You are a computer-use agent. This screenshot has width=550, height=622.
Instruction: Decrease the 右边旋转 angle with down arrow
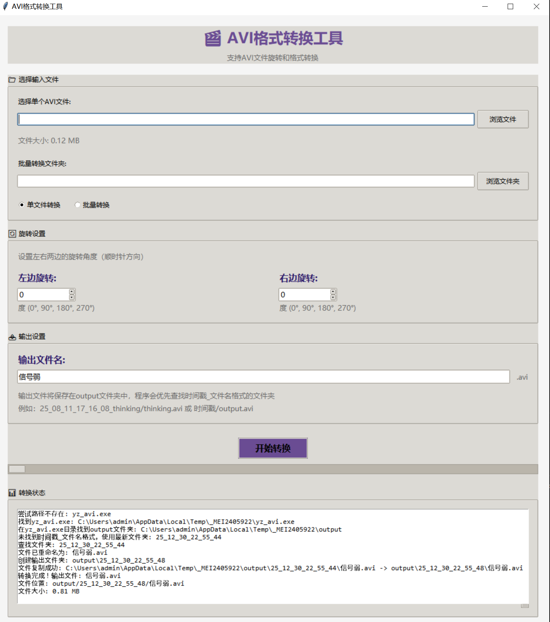pyautogui.click(x=333, y=298)
